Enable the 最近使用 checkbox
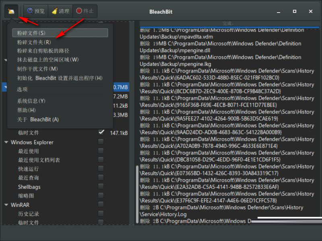The height and width of the screenshot is (241, 322). (x=101, y=151)
